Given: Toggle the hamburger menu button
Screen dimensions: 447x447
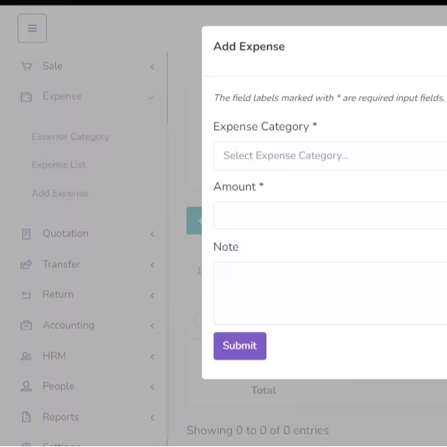Looking at the screenshot, I should [x=32, y=28].
